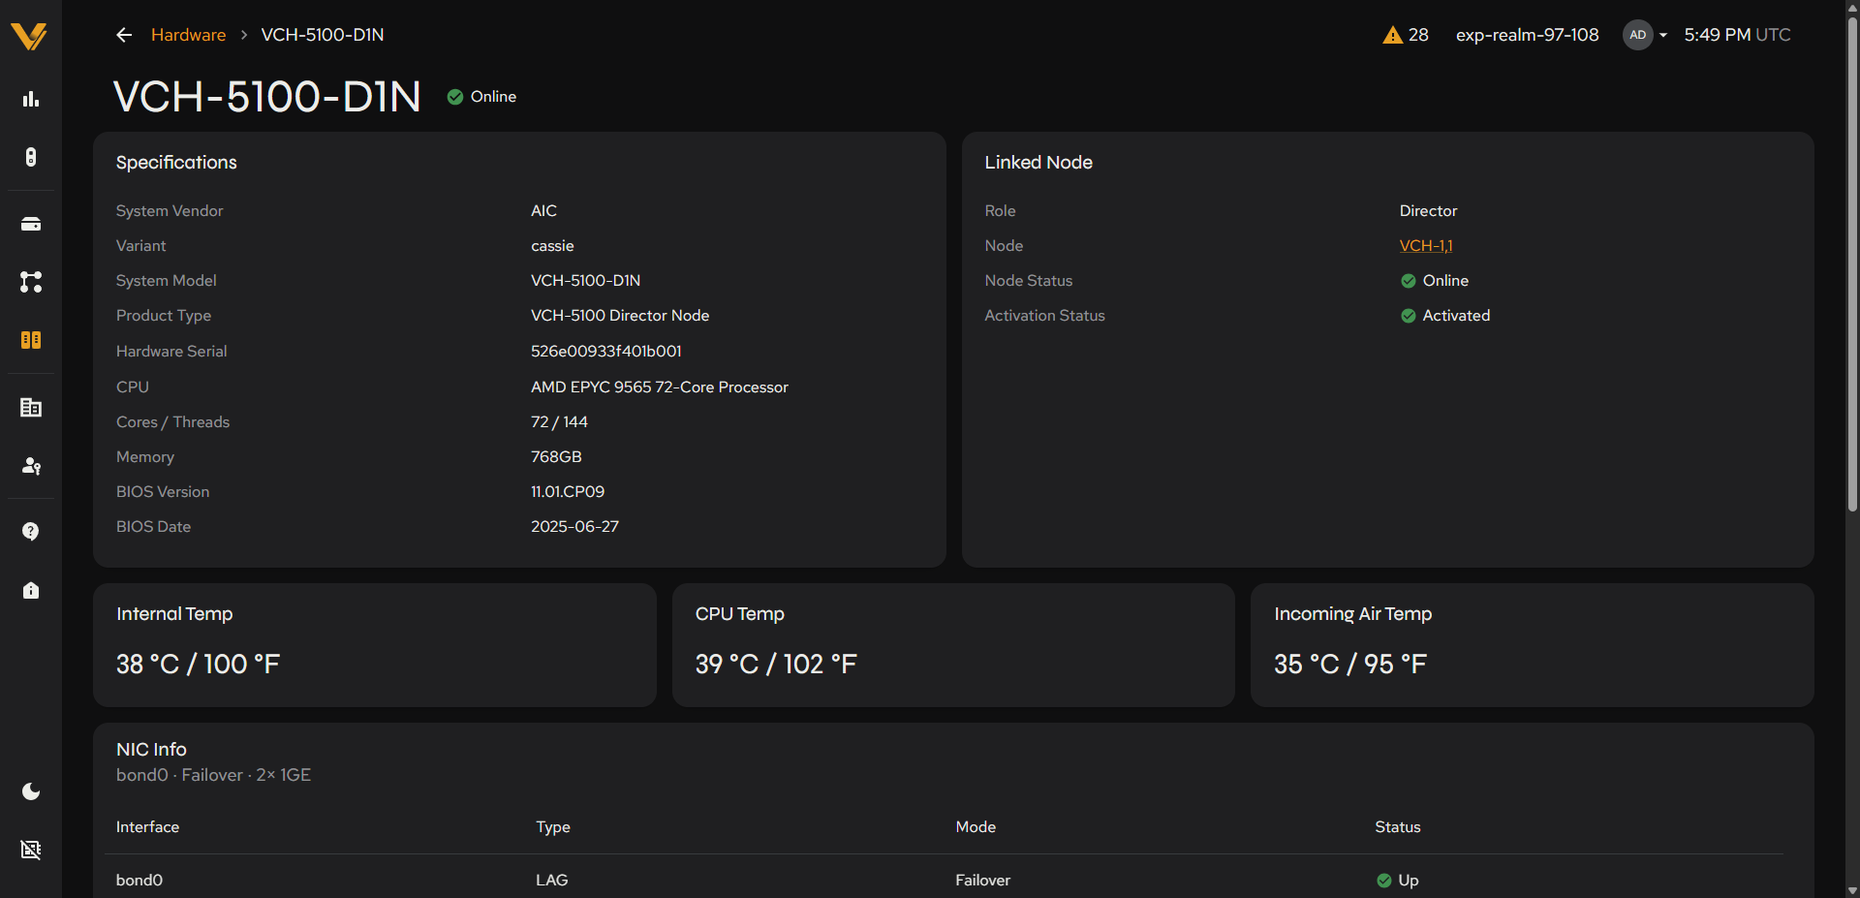Open the network nodes sidebar icon
Image resolution: width=1860 pixels, height=898 pixels.
pos(31,282)
